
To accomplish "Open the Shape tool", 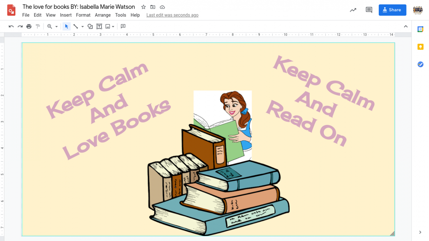I will tap(90, 26).
